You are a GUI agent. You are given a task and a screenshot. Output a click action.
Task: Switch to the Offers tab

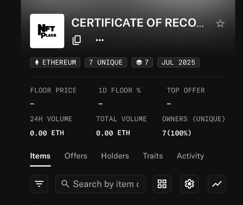tap(76, 156)
